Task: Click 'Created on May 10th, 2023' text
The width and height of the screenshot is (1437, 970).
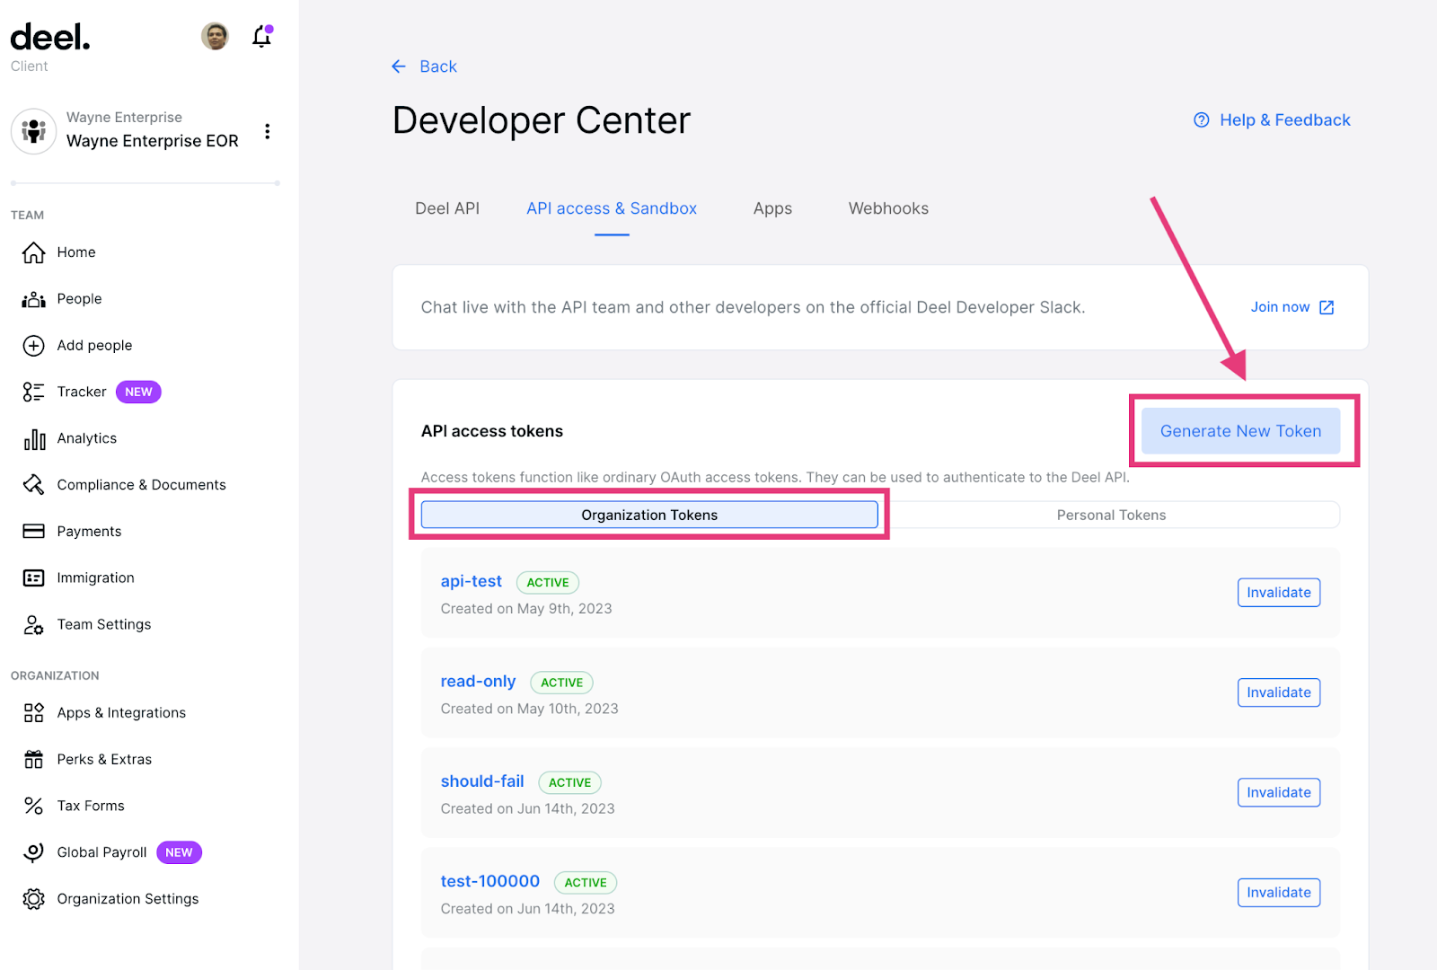Action: pyautogui.click(x=530, y=709)
